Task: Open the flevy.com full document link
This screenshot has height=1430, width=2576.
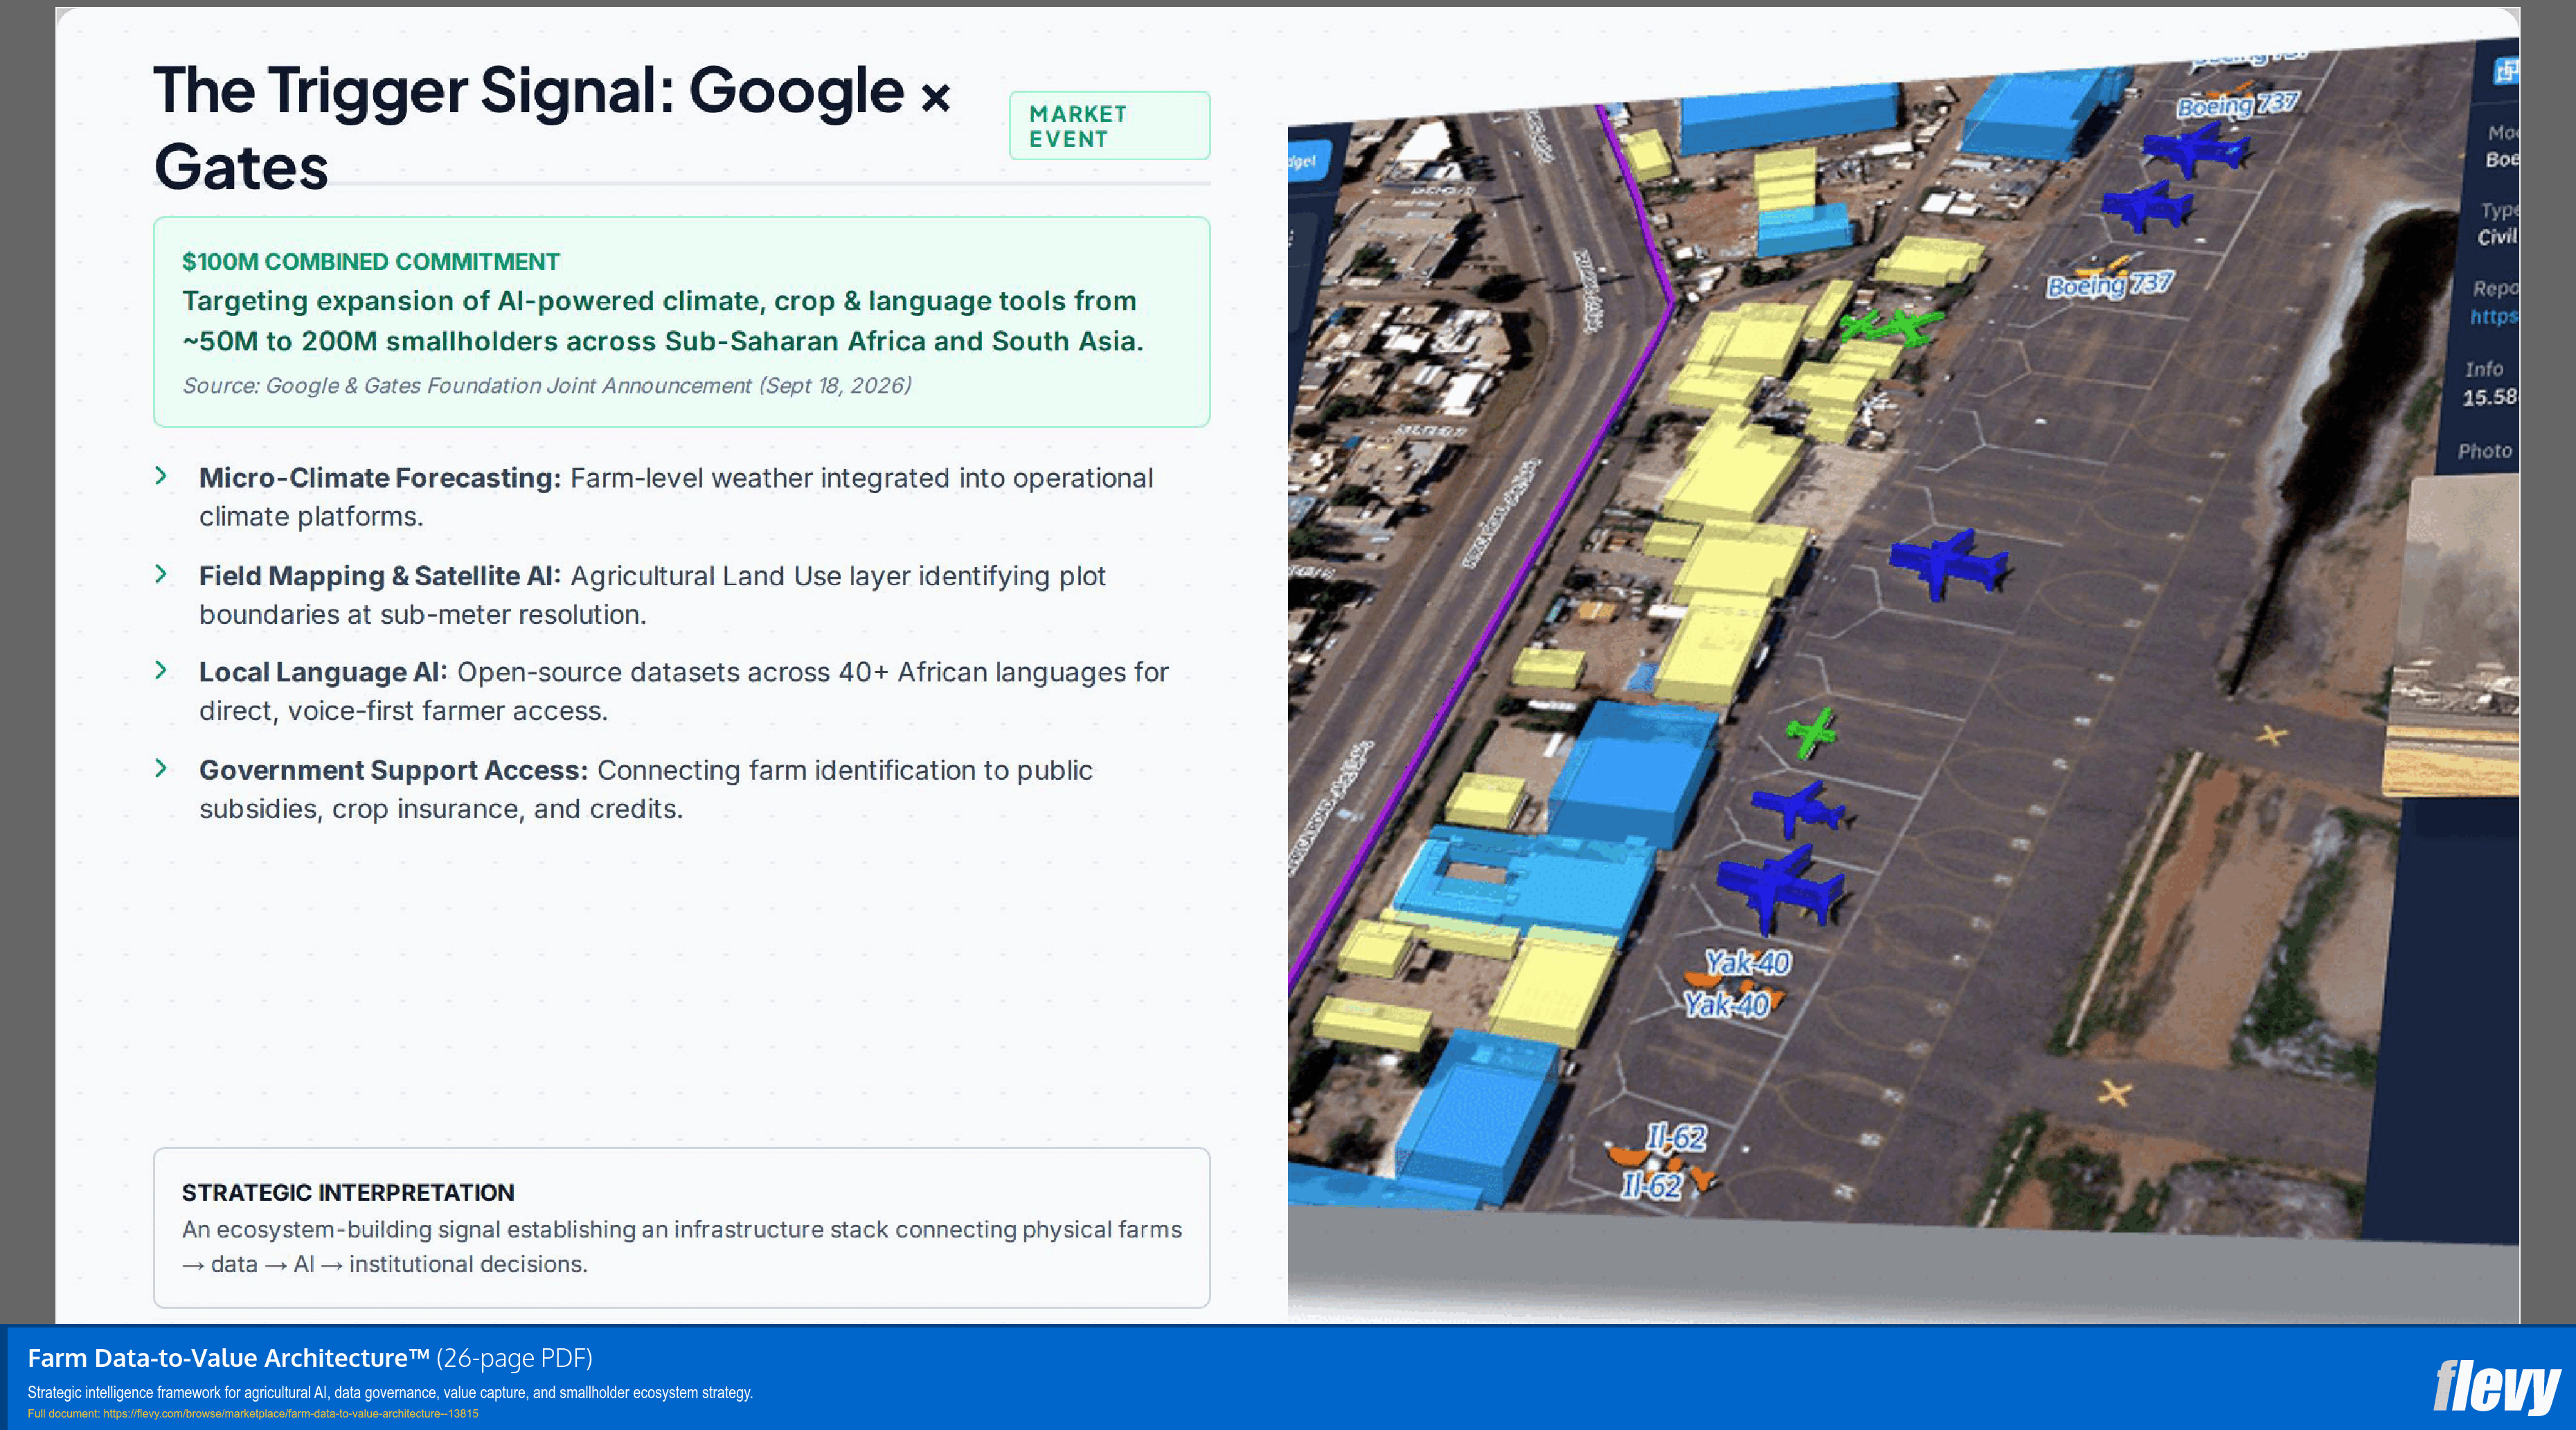Action: pyautogui.click(x=290, y=1414)
